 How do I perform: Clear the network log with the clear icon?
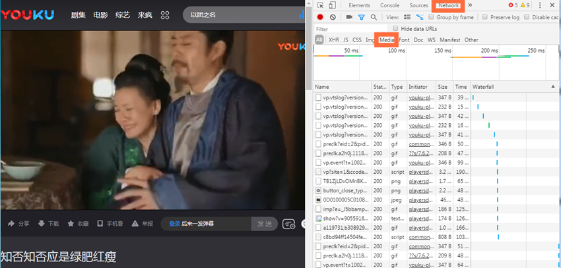pyautogui.click(x=333, y=17)
